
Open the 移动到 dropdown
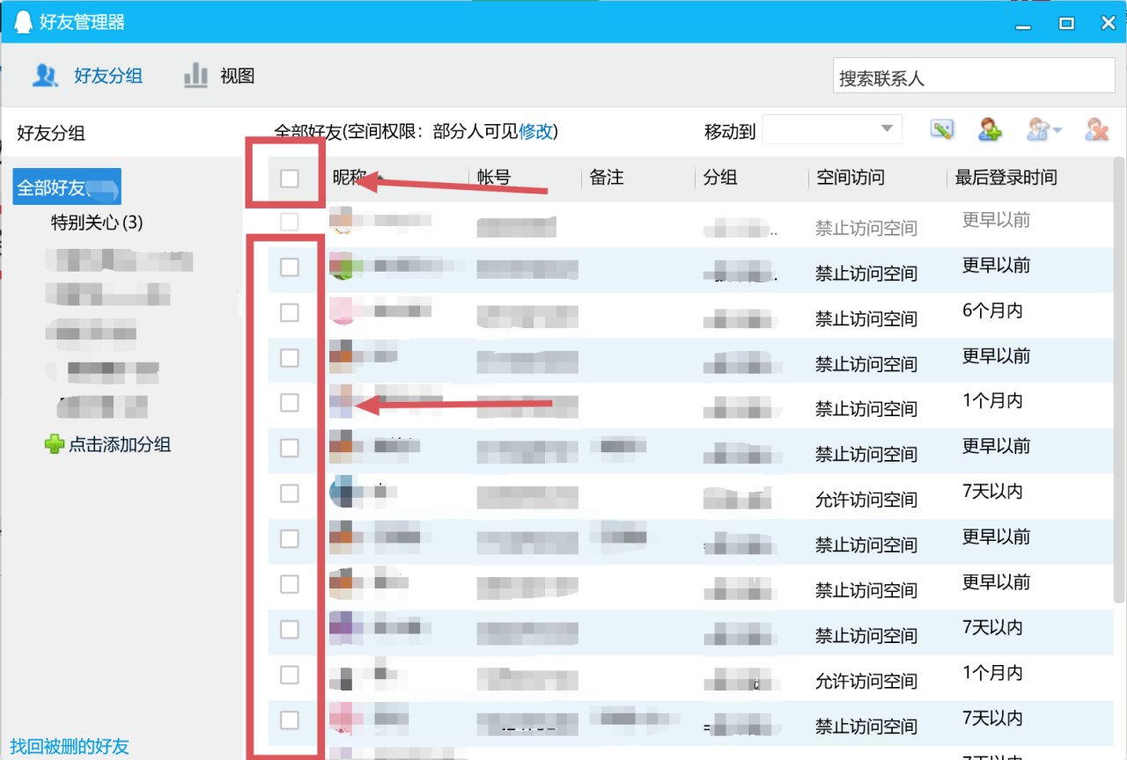[x=831, y=128]
